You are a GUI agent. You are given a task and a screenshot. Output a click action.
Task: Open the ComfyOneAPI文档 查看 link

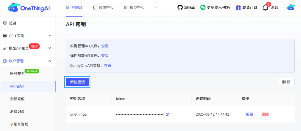click(107, 65)
